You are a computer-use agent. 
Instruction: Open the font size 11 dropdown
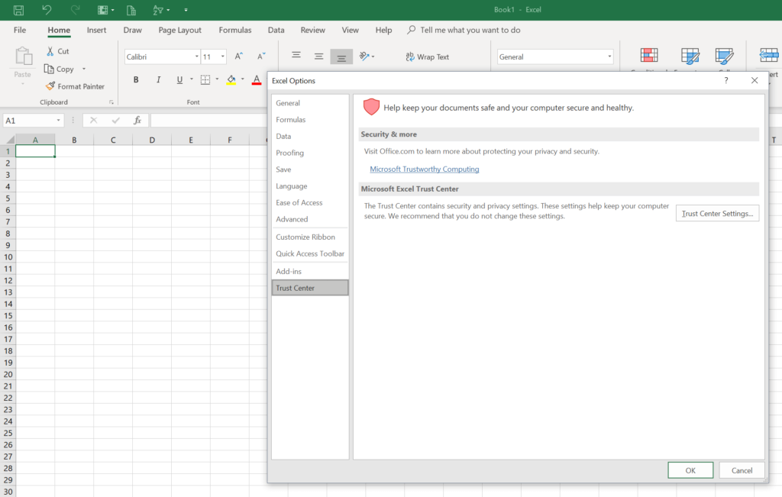click(222, 56)
